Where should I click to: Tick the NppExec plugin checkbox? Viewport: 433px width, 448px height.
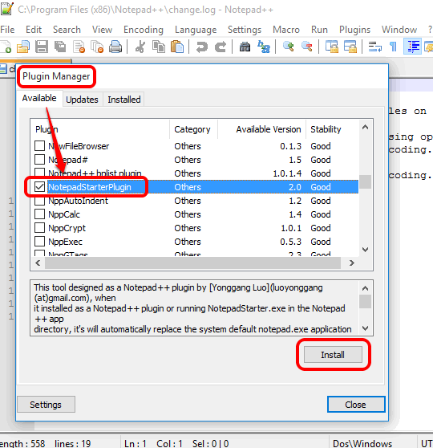tap(39, 242)
